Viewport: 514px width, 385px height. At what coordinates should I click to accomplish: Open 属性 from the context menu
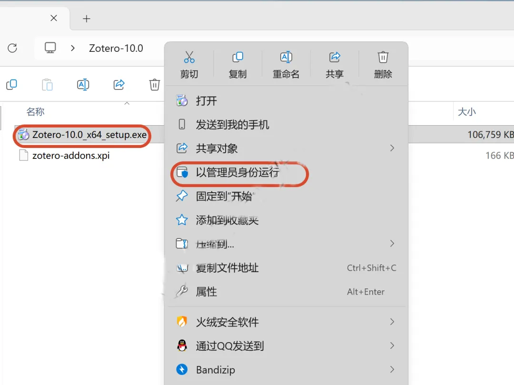pyautogui.click(x=287, y=292)
